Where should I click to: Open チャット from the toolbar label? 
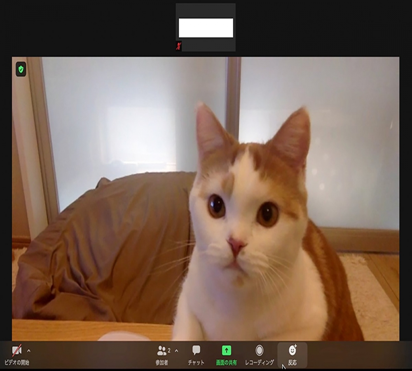[x=196, y=363]
